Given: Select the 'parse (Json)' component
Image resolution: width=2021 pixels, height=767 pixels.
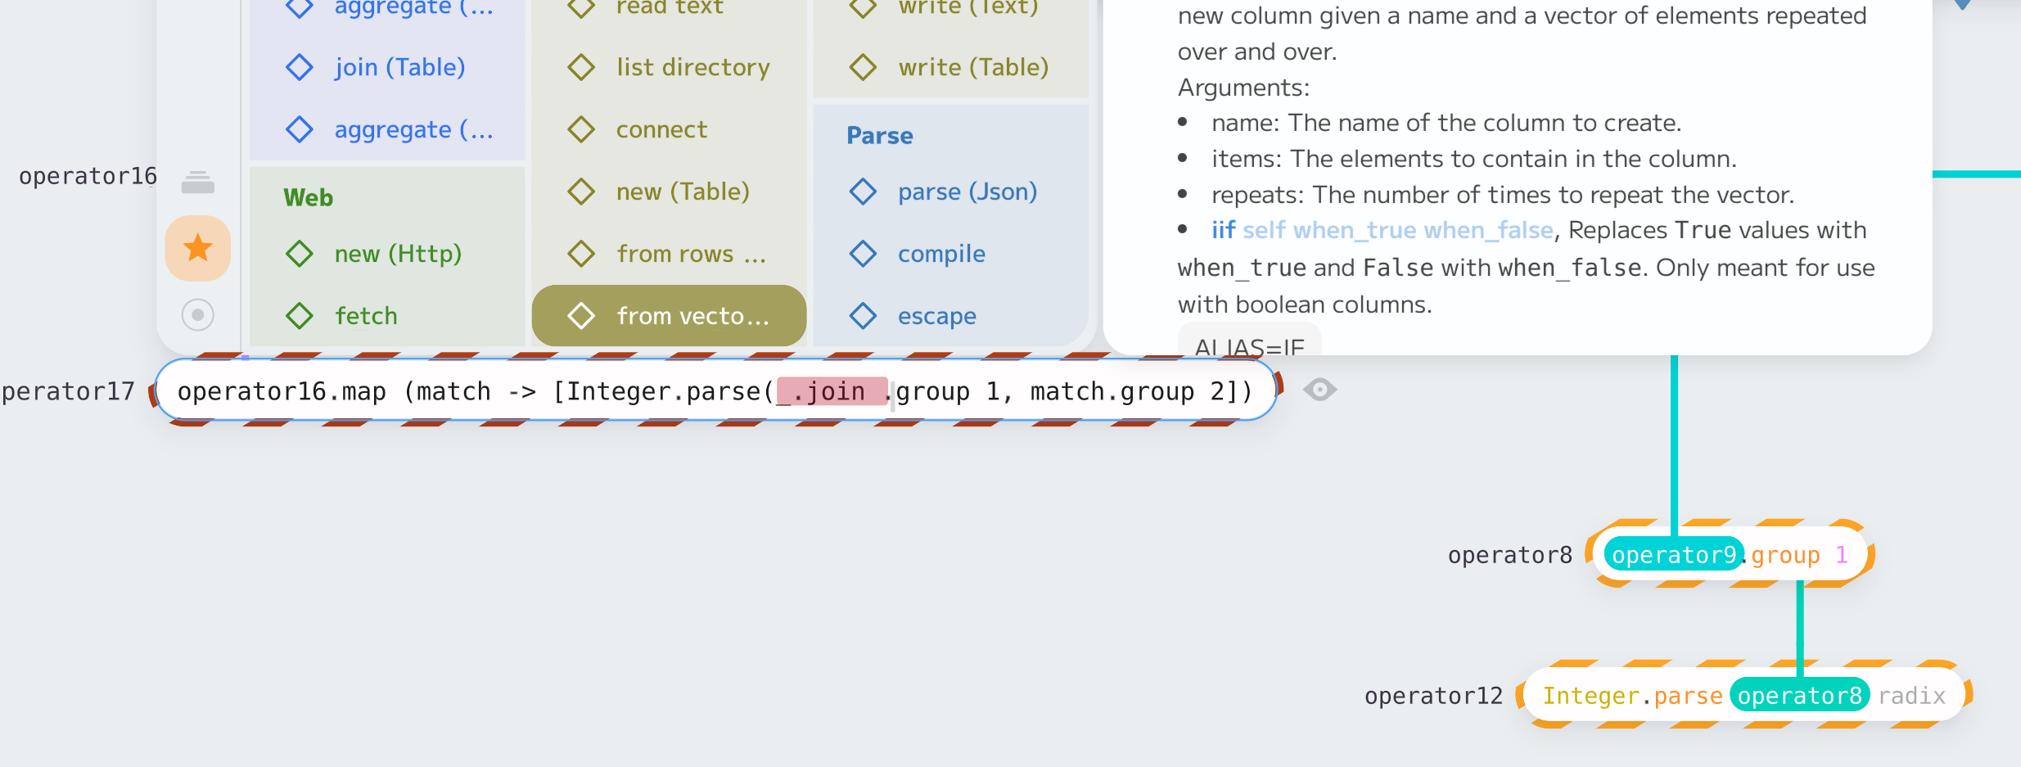Looking at the screenshot, I should (968, 192).
